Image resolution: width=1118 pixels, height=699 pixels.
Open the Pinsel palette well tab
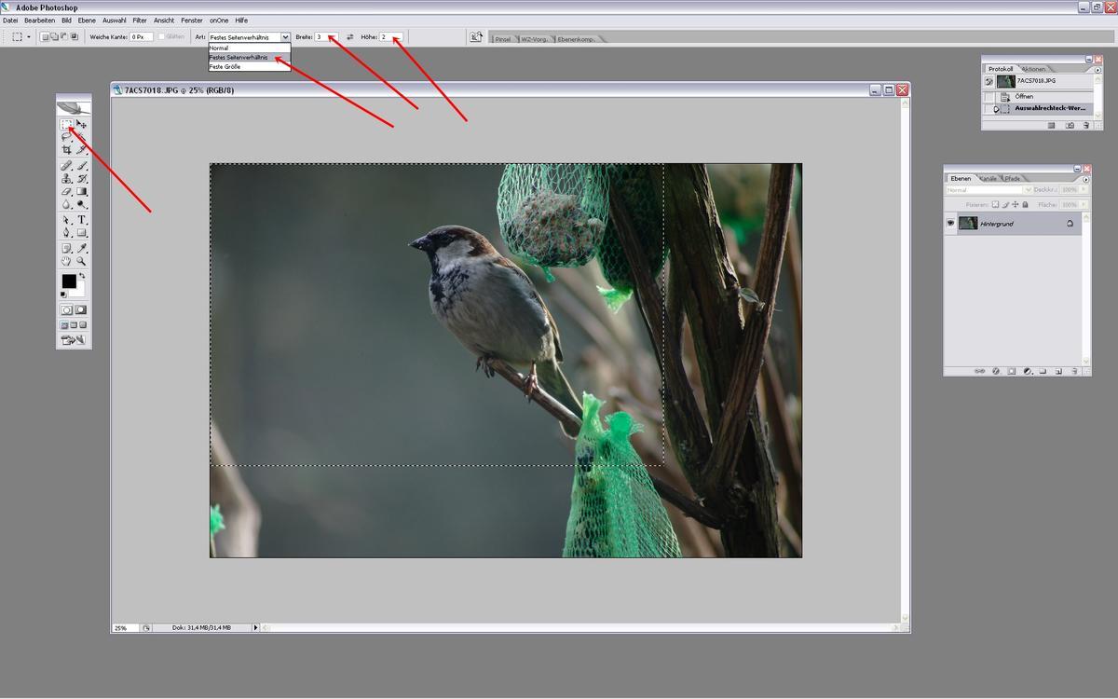click(x=503, y=39)
